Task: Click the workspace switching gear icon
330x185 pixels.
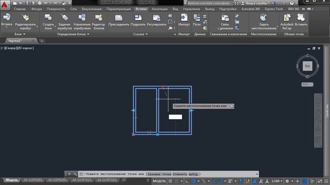Action: [x=287, y=181]
